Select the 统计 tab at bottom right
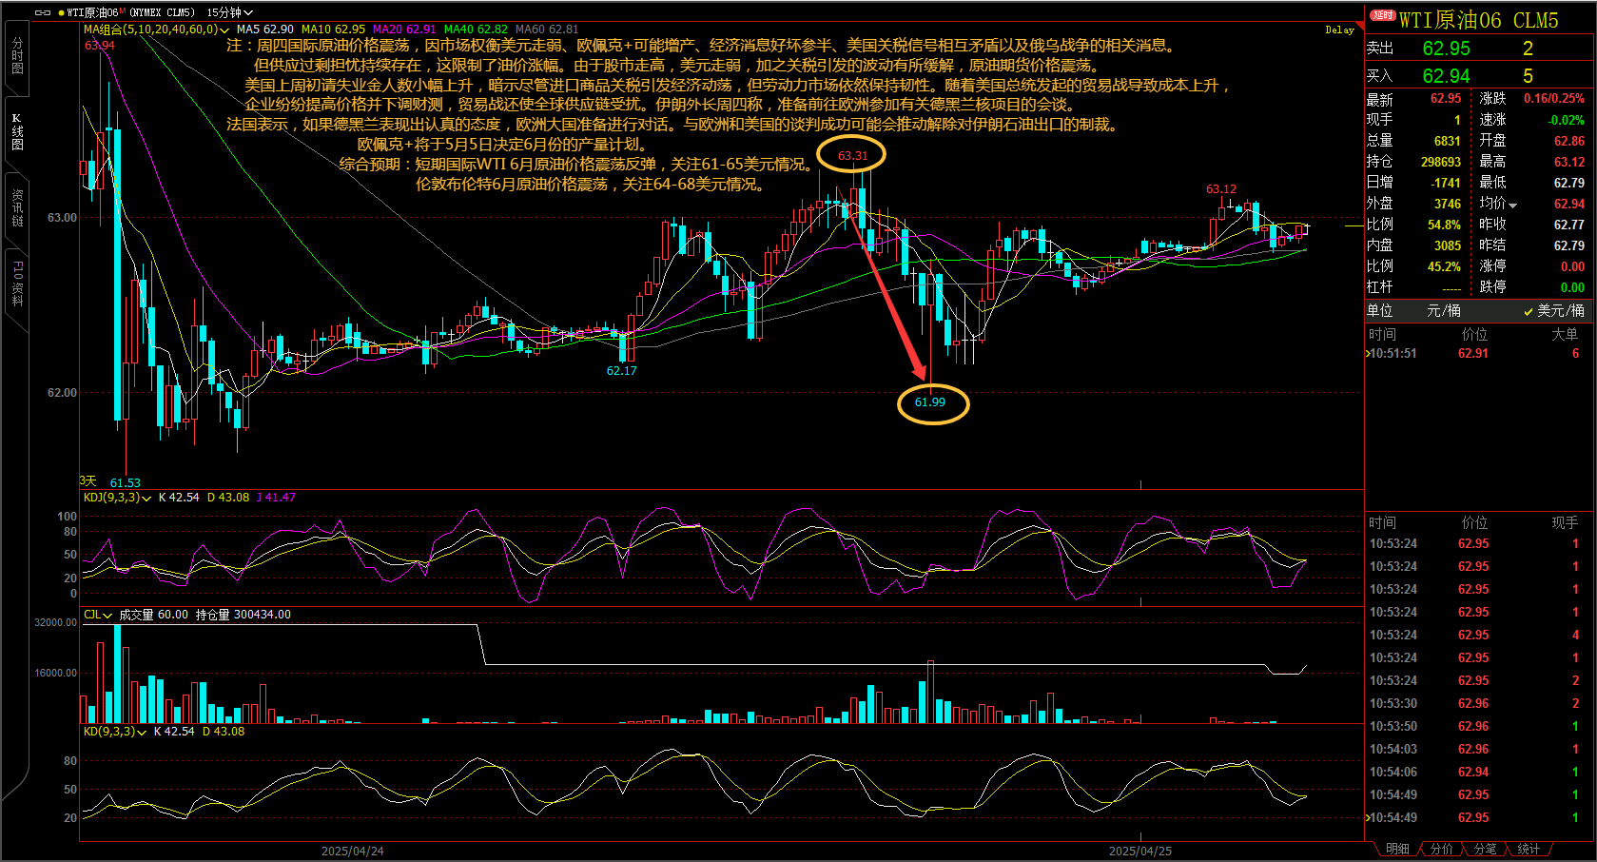1597x862 pixels. pos(1528,849)
